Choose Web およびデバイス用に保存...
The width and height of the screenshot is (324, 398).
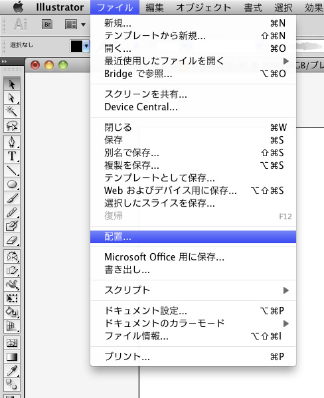pos(193,191)
